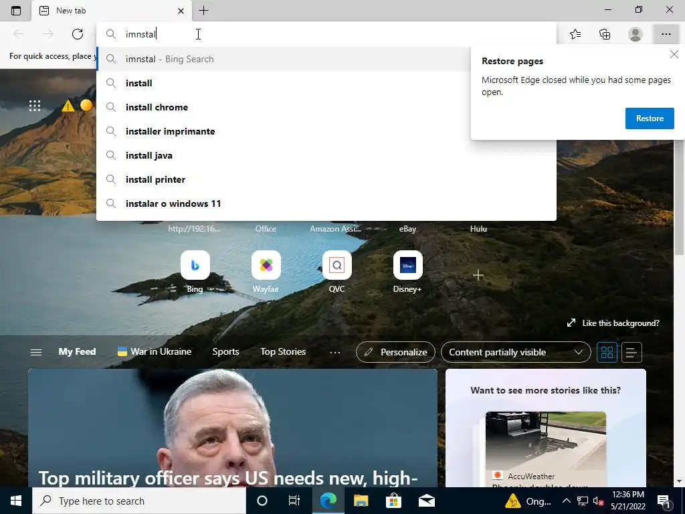Click the eBay quick link label

pos(407,229)
